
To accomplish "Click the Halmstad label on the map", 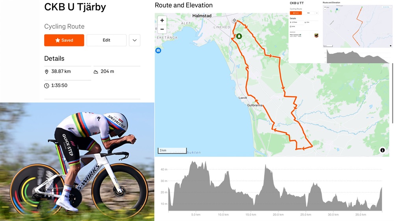I will pyautogui.click(x=202, y=16).
